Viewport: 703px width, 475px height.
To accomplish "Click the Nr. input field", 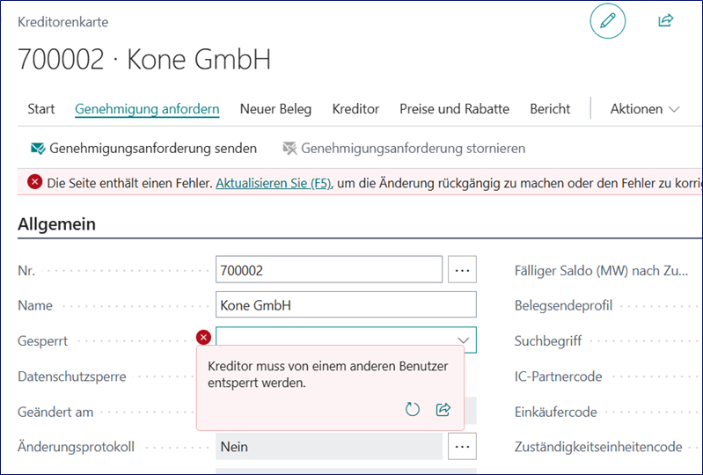I will (x=328, y=270).
